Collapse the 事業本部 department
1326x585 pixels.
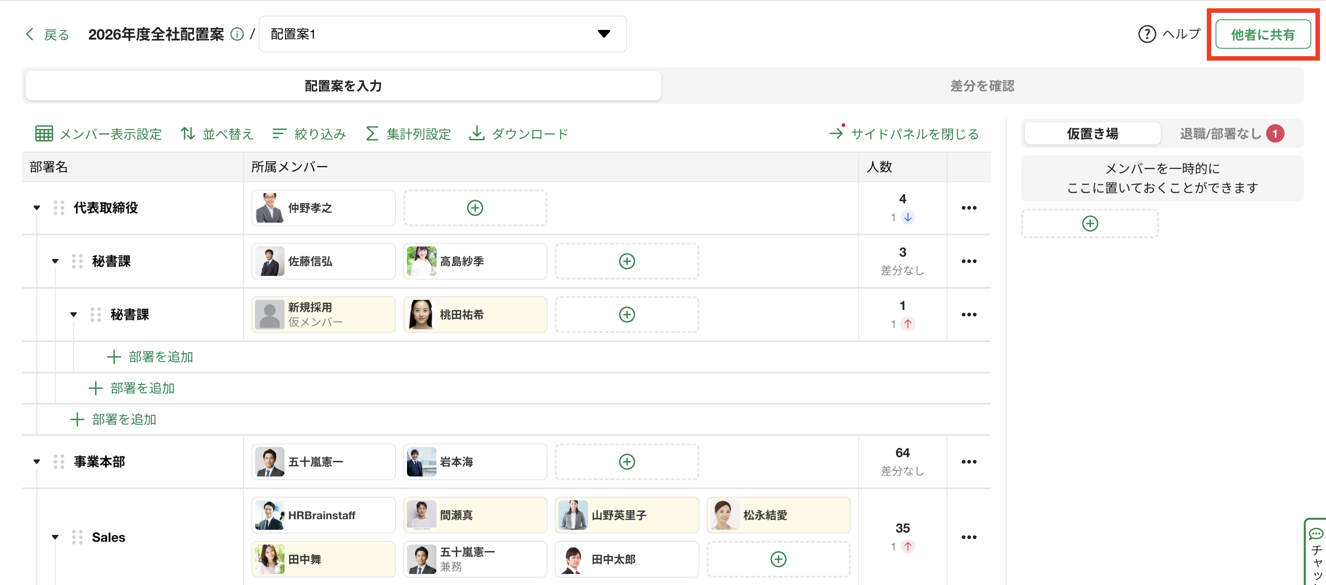point(36,462)
